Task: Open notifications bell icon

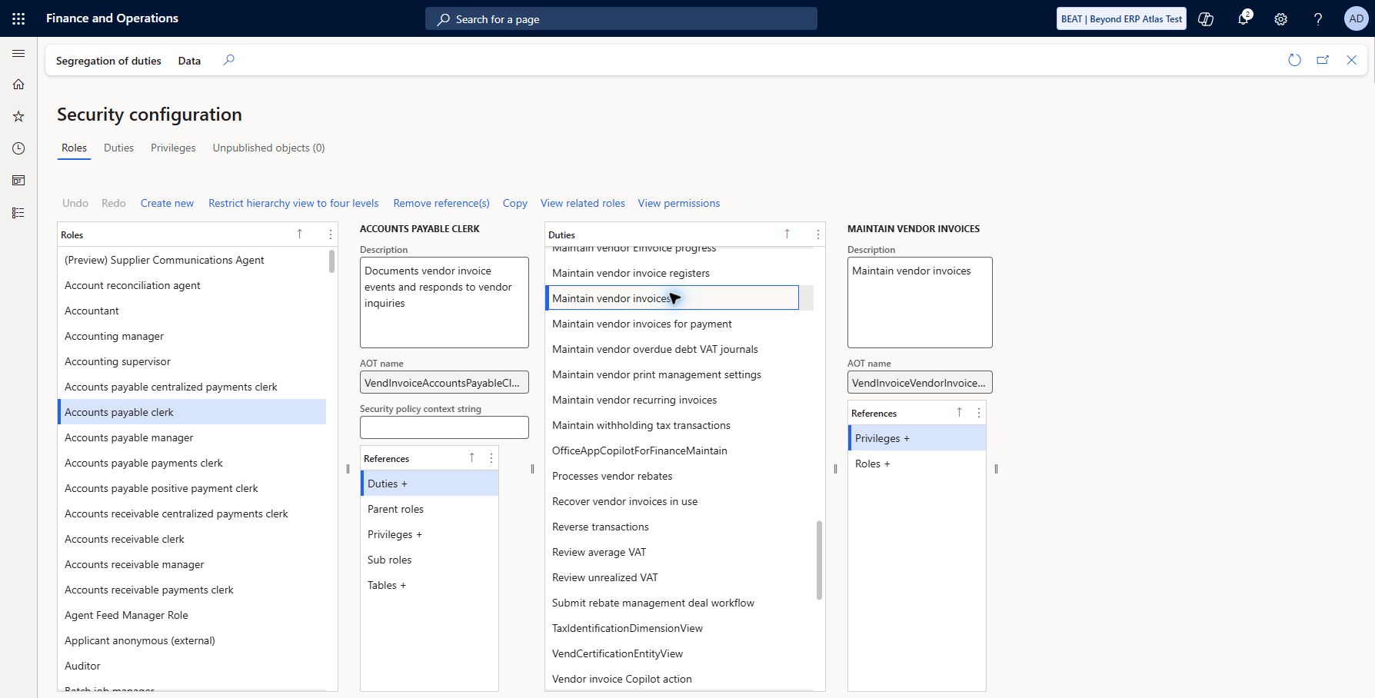Action: click(x=1243, y=18)
